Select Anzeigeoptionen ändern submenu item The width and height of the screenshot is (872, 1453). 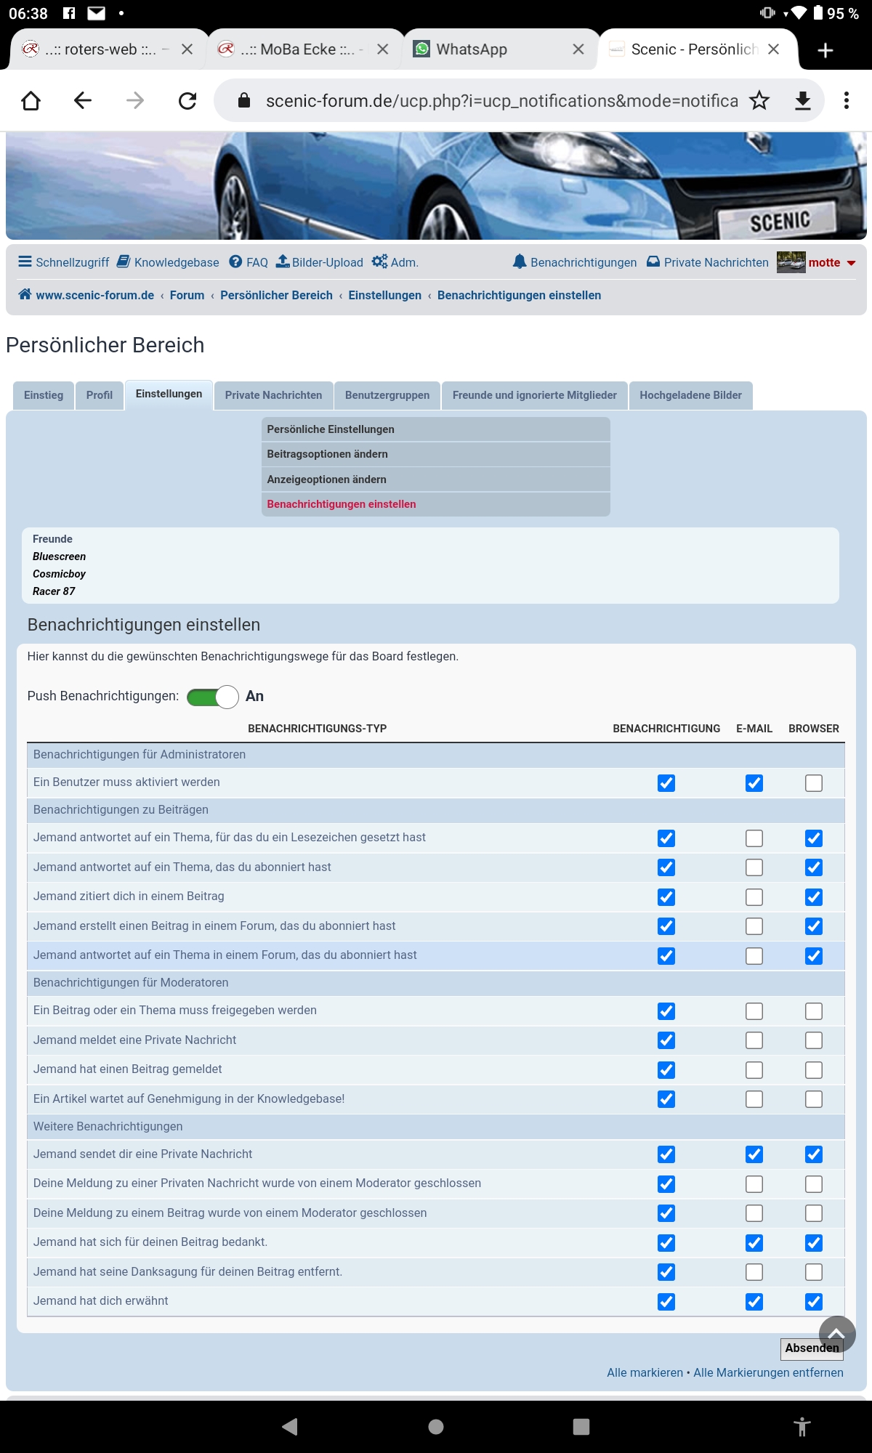point(436,479)
